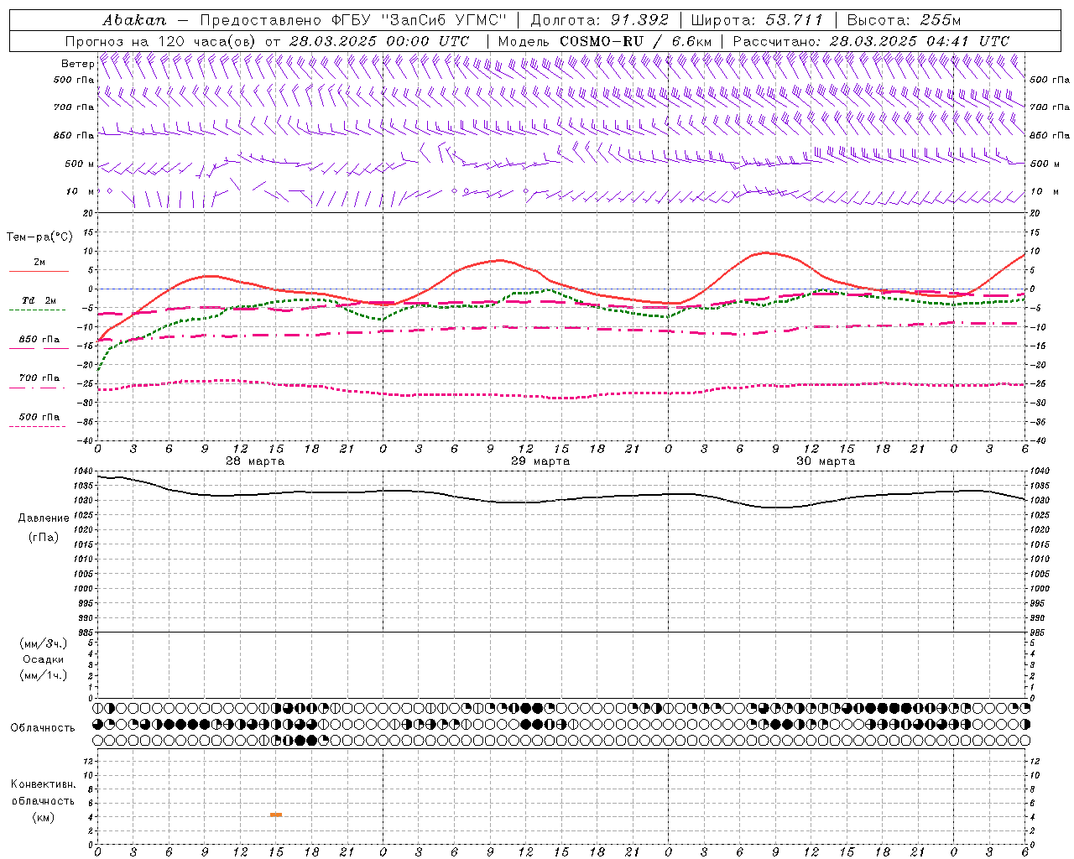Viewport: 1074px width, 859px height.
Task: Click the Ветер wind panel label
Action: point(77,64)
